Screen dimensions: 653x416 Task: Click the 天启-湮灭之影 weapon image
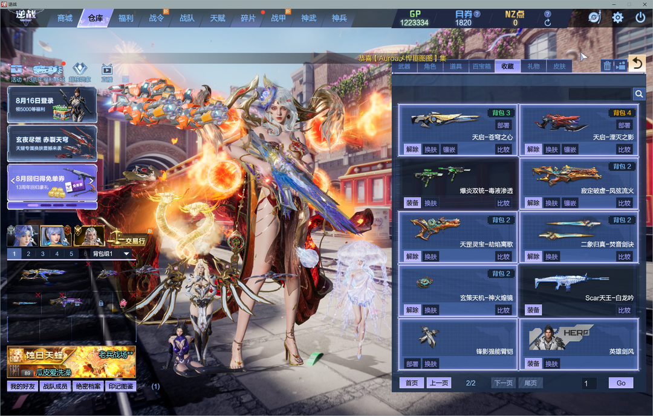pyautogui.click(x=561, y=122)
